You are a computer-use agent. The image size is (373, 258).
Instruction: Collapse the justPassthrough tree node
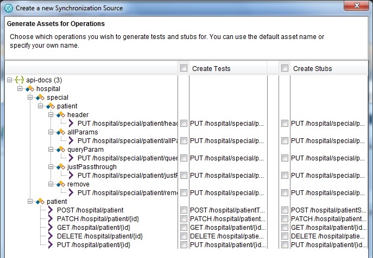coord(51,166)
